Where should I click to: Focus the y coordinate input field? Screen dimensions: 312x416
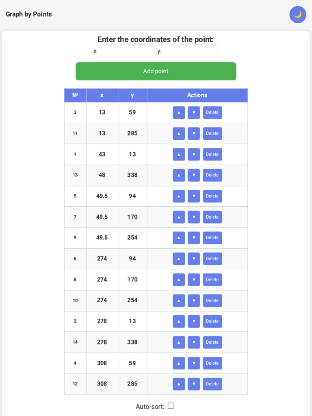pyautogui.click(x=192, y=51)
